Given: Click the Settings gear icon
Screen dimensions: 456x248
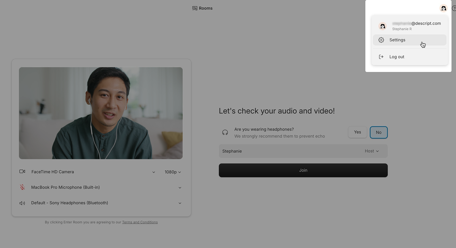Looking at the screenshot, I should (381, 40).
